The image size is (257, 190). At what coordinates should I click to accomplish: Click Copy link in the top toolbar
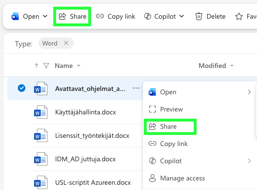pos(116,16)
